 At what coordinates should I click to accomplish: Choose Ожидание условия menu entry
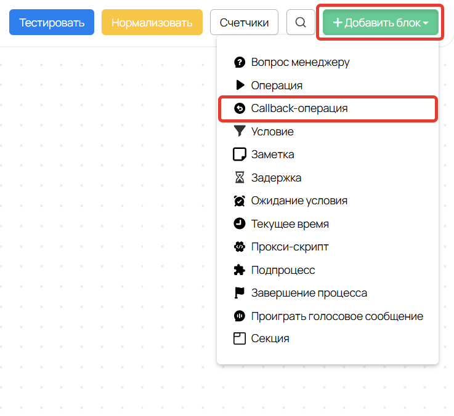(328, 201)
